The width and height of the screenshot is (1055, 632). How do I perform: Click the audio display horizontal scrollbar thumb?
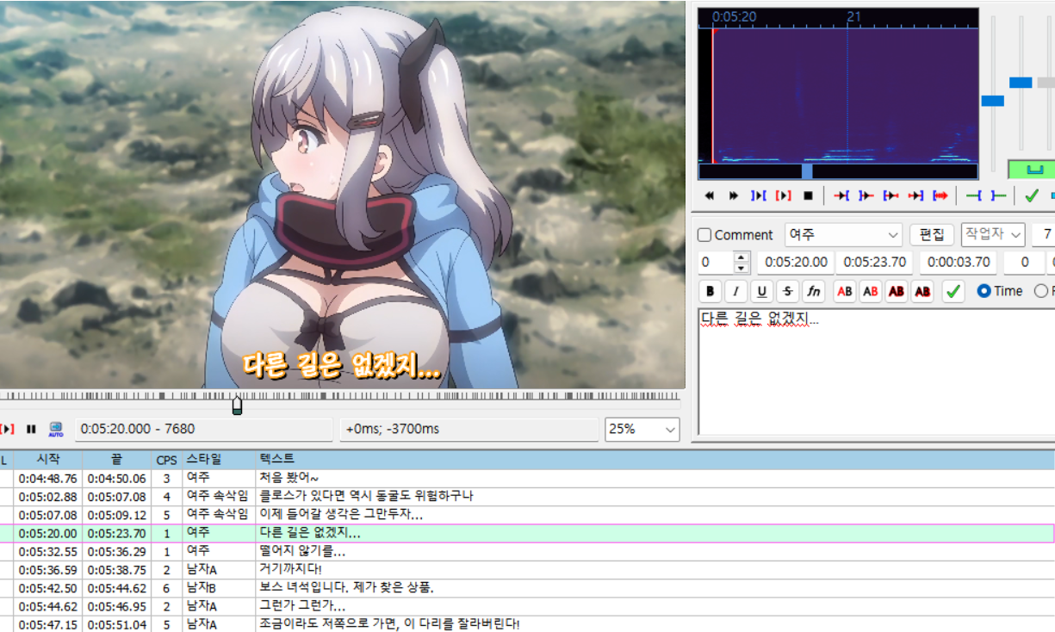click(x=807, y=171)
